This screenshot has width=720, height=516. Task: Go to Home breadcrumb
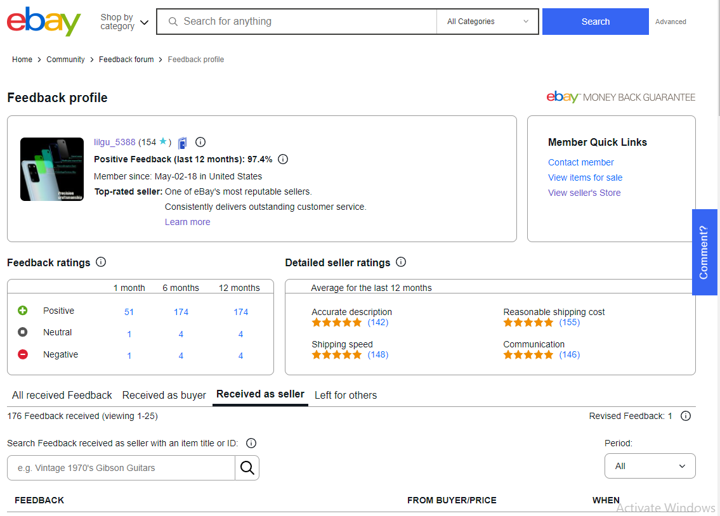pos(22,60)
